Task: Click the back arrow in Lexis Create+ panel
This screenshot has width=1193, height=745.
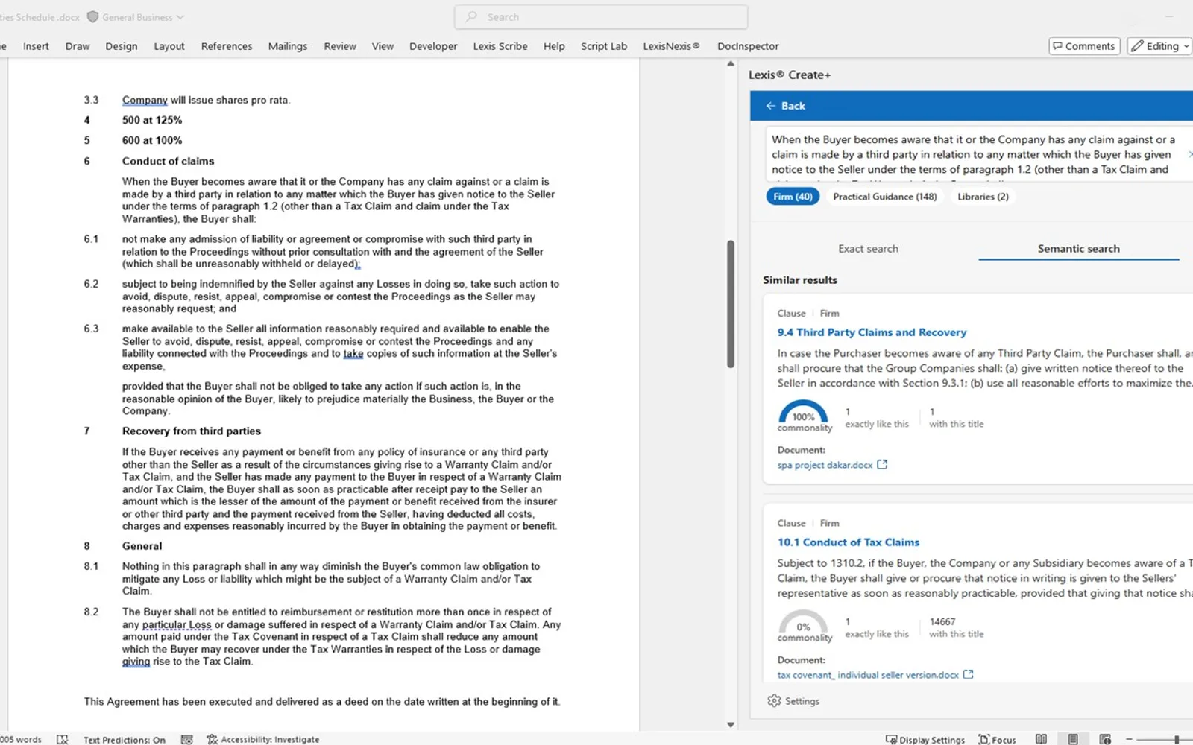Action: 771,106
